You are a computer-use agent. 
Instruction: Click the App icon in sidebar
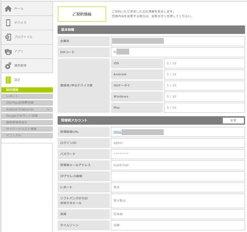click(8, 51)
